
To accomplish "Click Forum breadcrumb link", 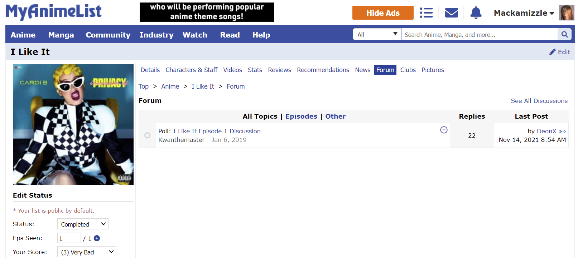I will coord(236,86).
